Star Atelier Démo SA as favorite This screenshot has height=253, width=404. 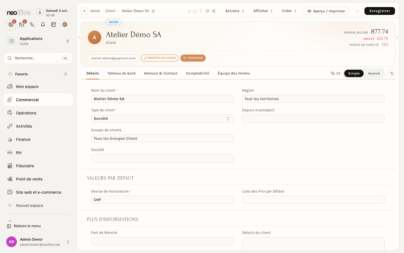[153, 11]
